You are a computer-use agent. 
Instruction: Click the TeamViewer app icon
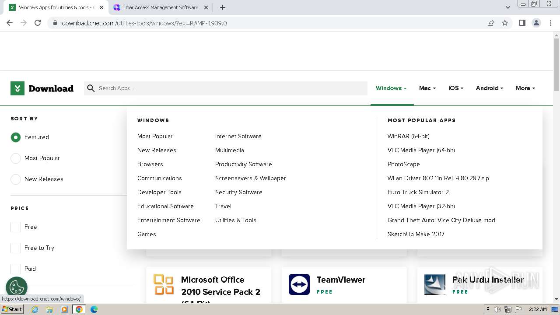tap(299, 284)
